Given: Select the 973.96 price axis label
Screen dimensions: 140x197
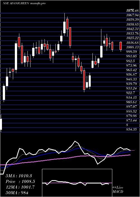Looking at the screenshot, I should click(131, 65).
